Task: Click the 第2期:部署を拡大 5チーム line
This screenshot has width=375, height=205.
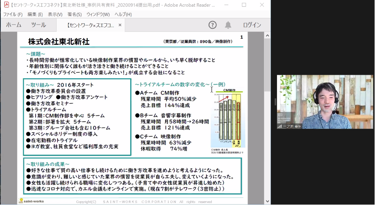Action: pyautogui.click(x=60, y=122)
